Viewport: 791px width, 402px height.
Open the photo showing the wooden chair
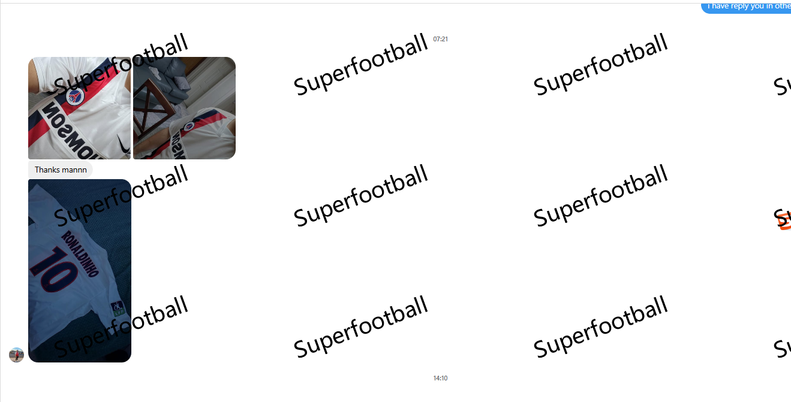click(184, 108)
